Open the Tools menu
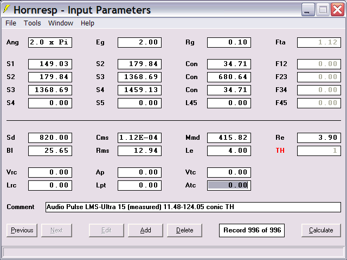347x260 pixels. (33, 23)
